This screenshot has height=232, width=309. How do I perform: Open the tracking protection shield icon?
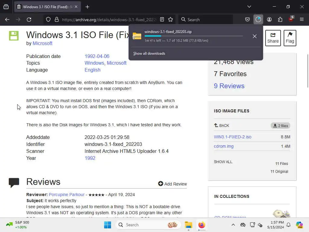[48, 20]
